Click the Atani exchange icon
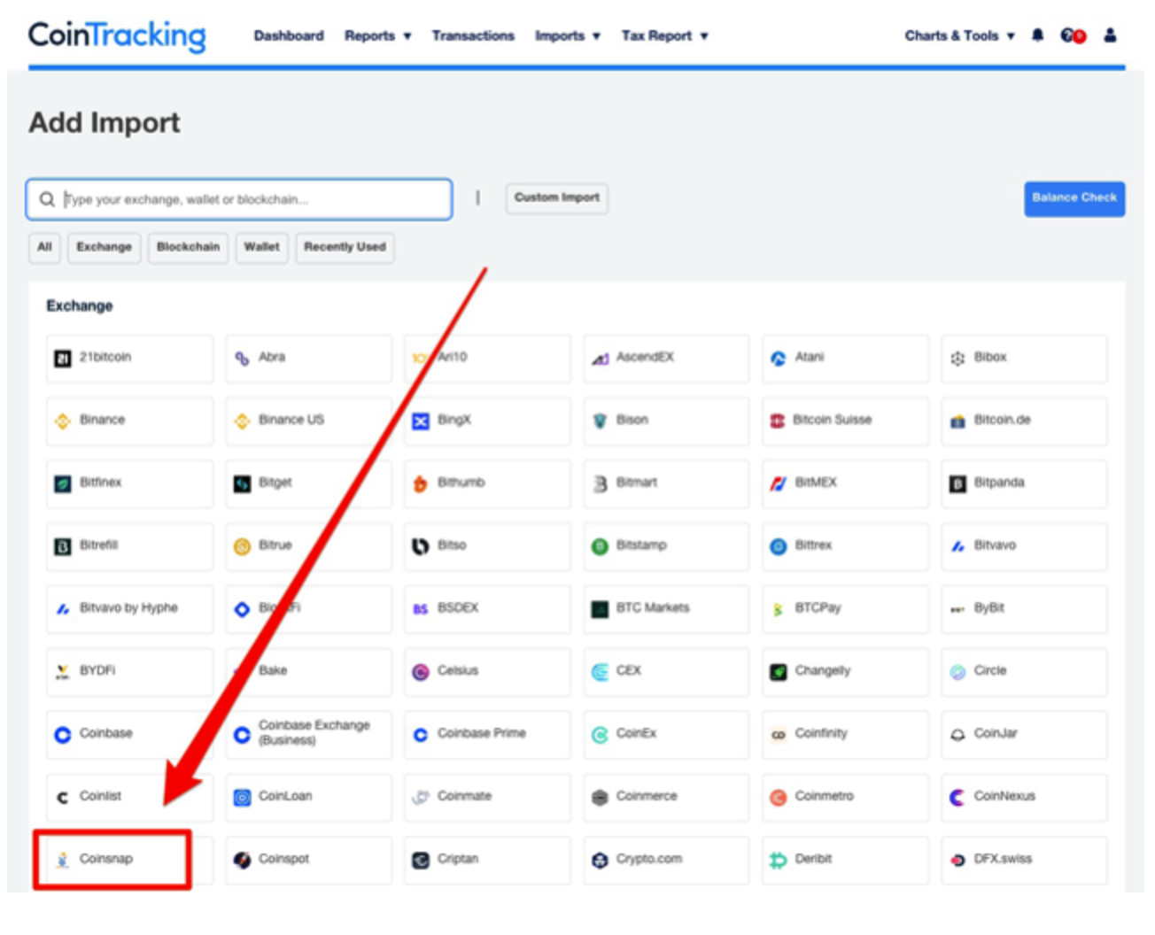The height and width of the screenshot is (935, 1155). coord(778,359)
